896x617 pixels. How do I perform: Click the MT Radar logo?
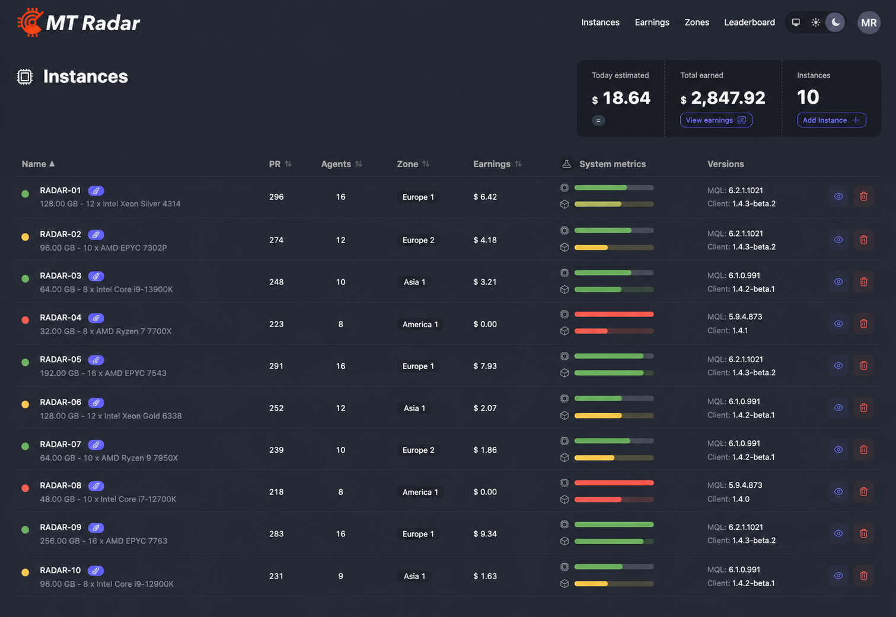[79, 23]
